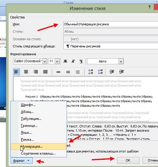Select center alignment icon
Viewport: 158px width, 167px height.
click(26, 72)
